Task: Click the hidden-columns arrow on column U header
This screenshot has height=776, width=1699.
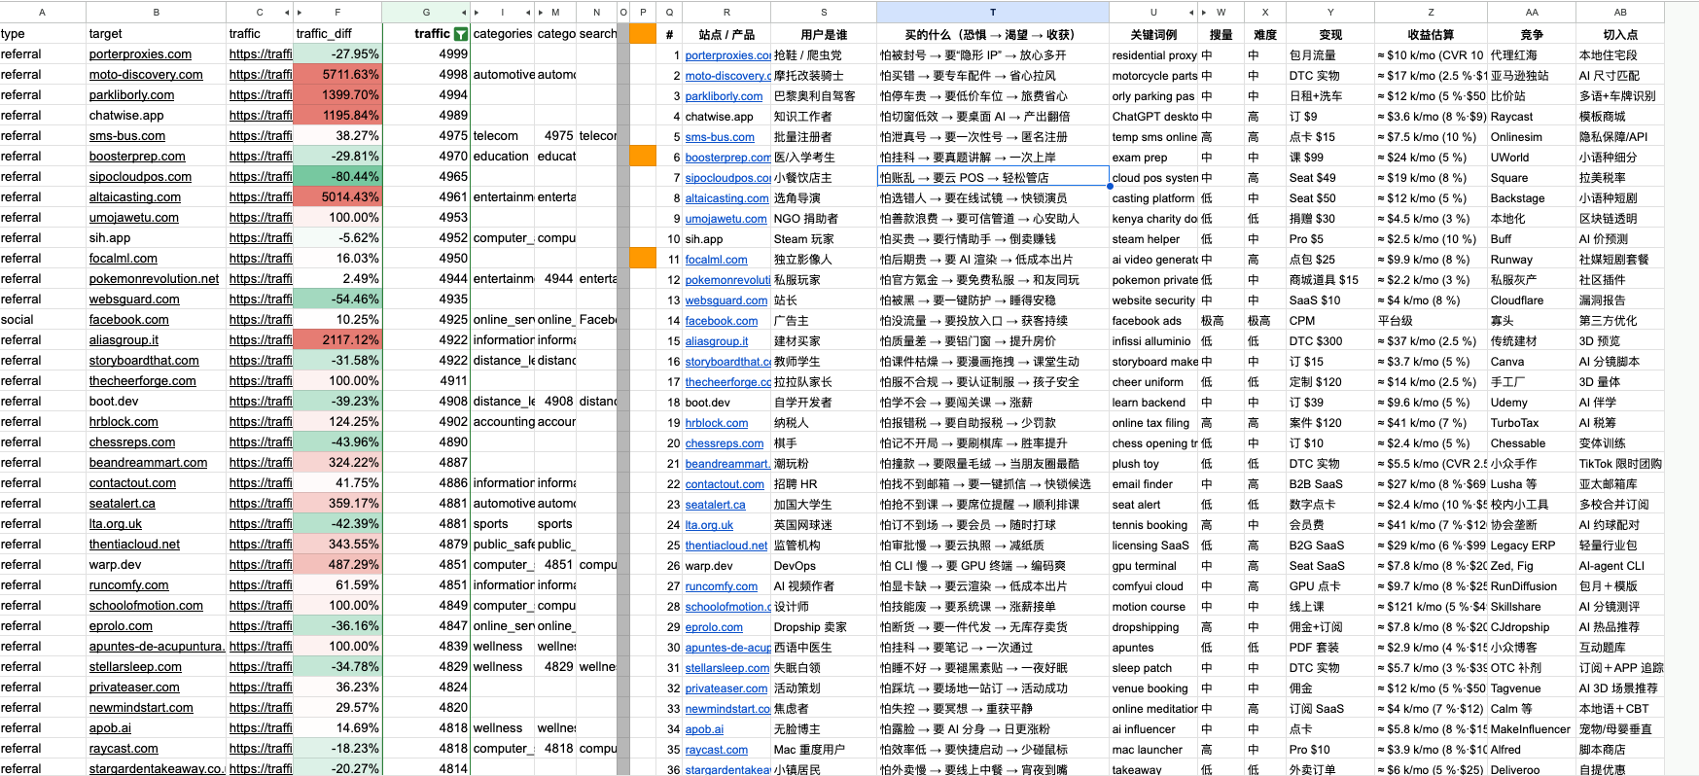Action: pyautogui.click(x=1193, y=13)
